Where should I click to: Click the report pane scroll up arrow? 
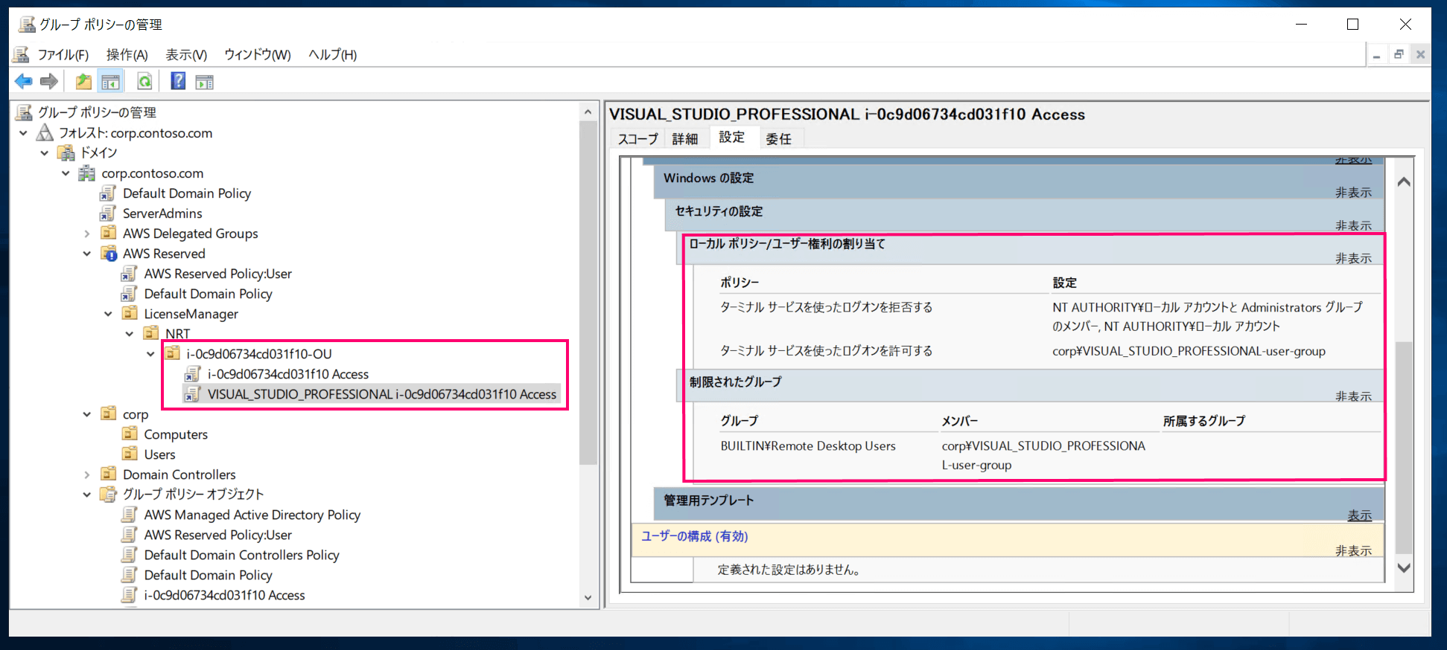1404,181
